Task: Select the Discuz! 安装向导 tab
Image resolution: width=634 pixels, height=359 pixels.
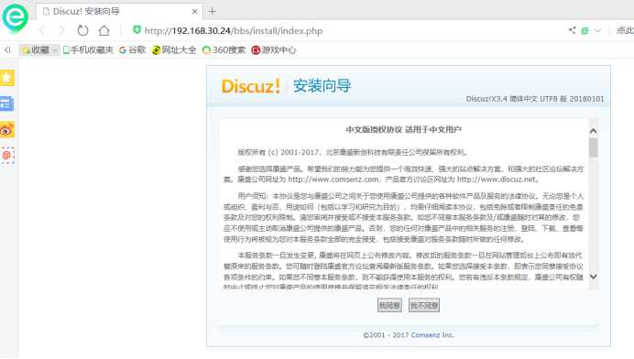Action: point(119,11)
